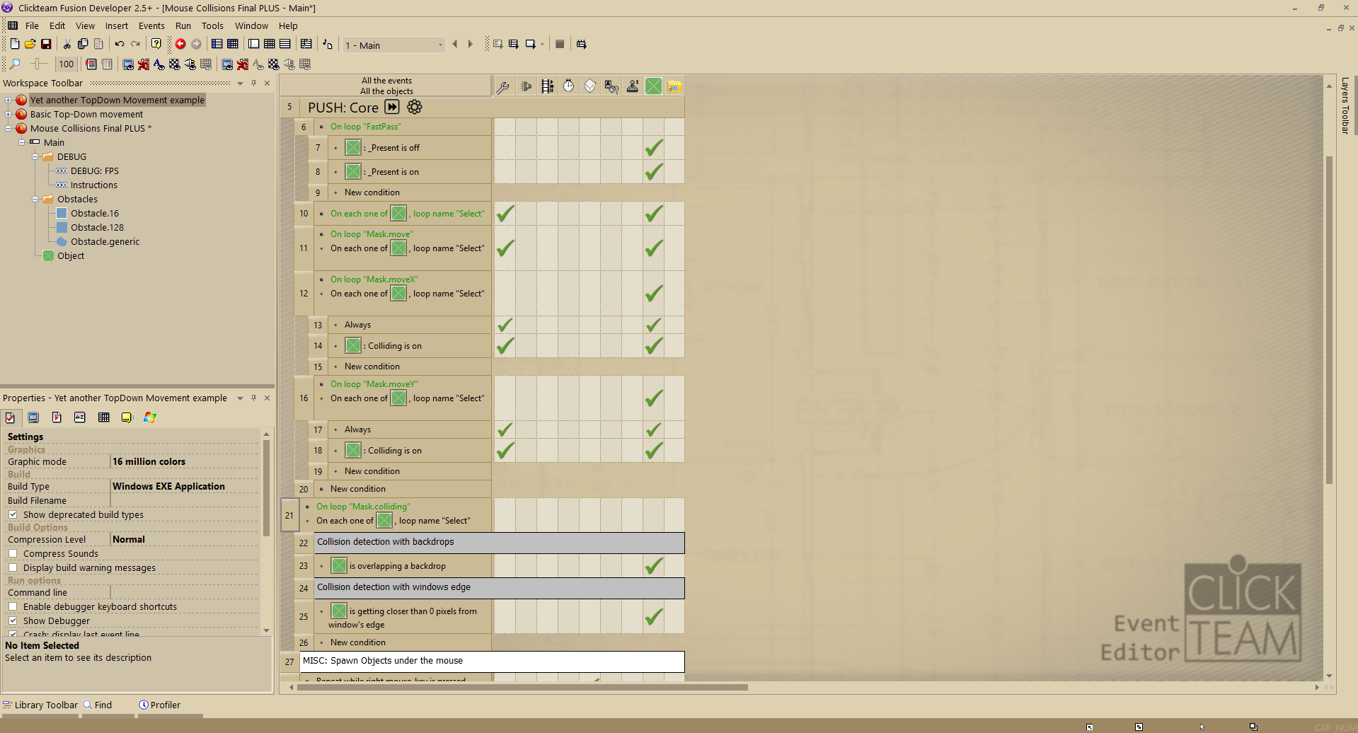Open the Events menu
1358x733 pixels.
151,25
